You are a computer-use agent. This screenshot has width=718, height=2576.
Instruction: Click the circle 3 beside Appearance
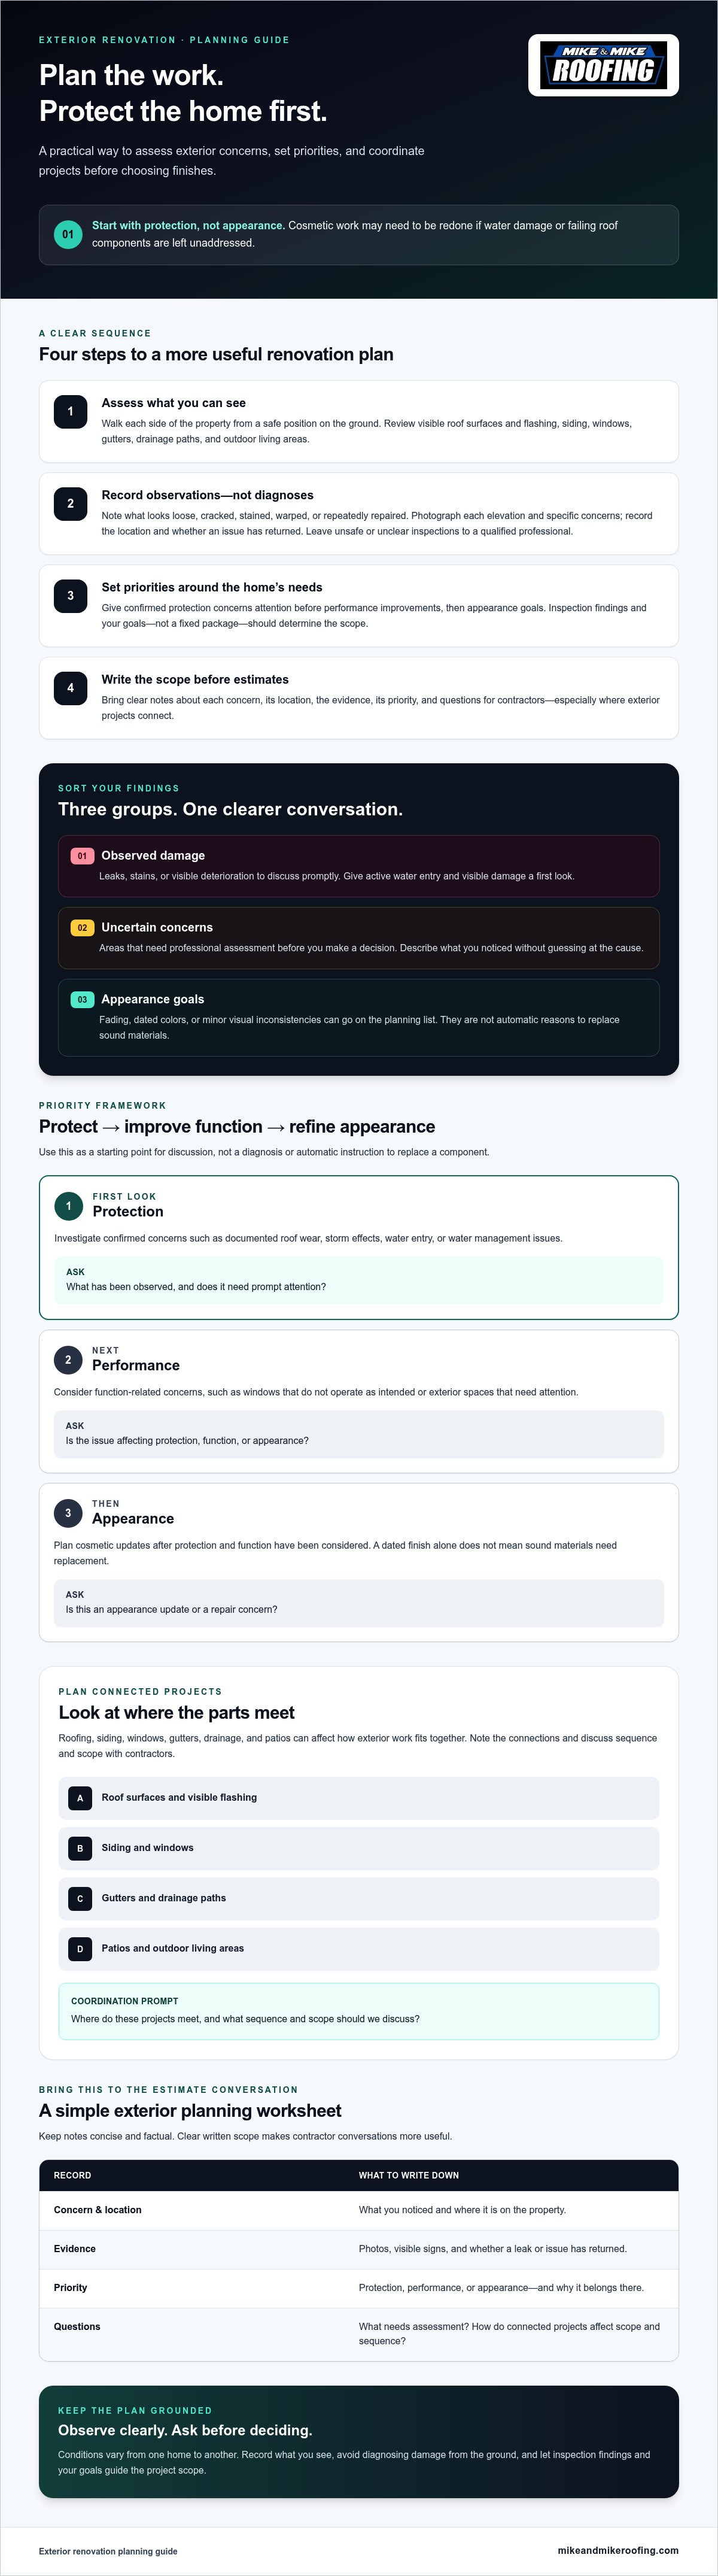click(68, 1513)
